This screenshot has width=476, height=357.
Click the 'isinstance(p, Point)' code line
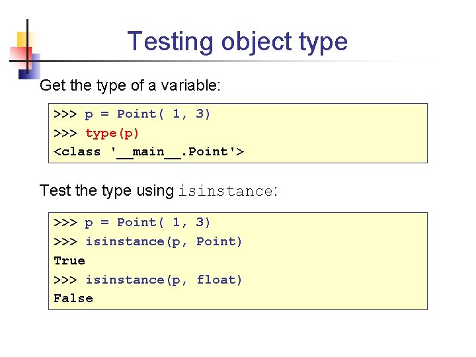tap(164, 241)
